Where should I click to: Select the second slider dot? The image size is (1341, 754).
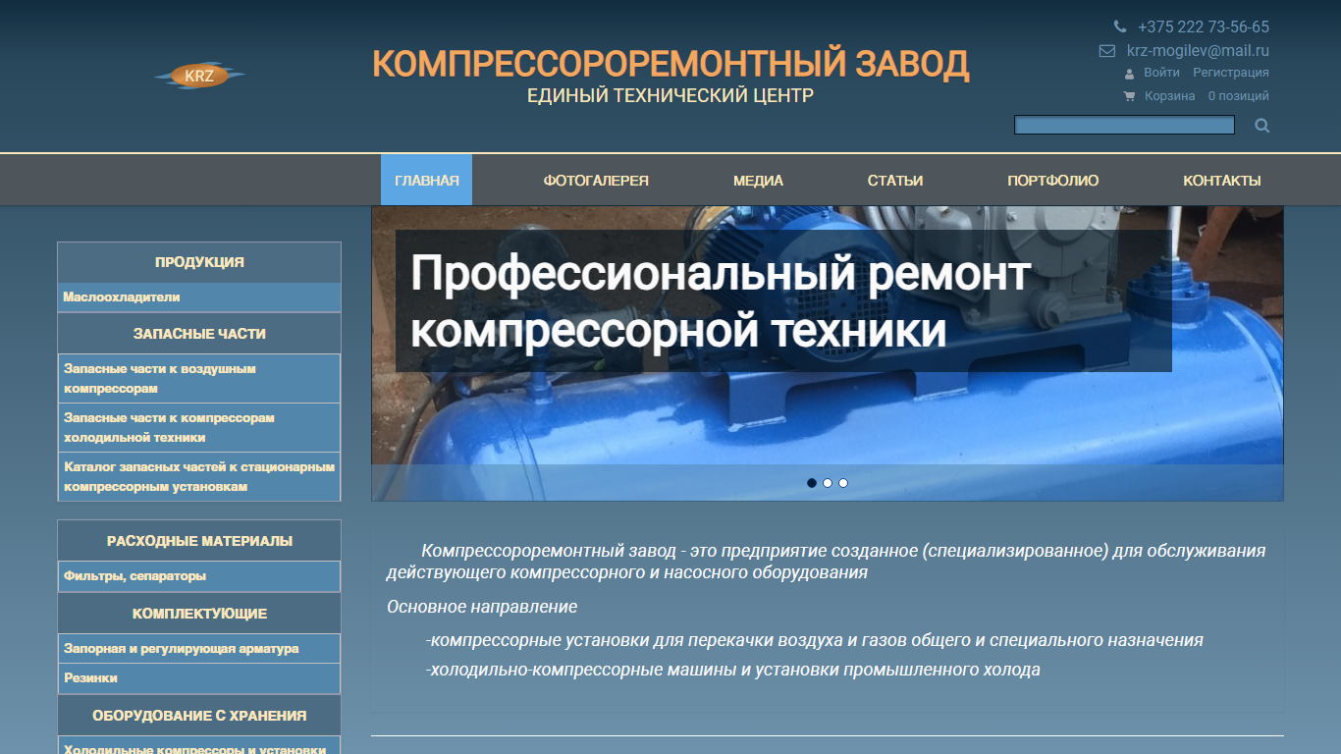[x=828, y=483]
